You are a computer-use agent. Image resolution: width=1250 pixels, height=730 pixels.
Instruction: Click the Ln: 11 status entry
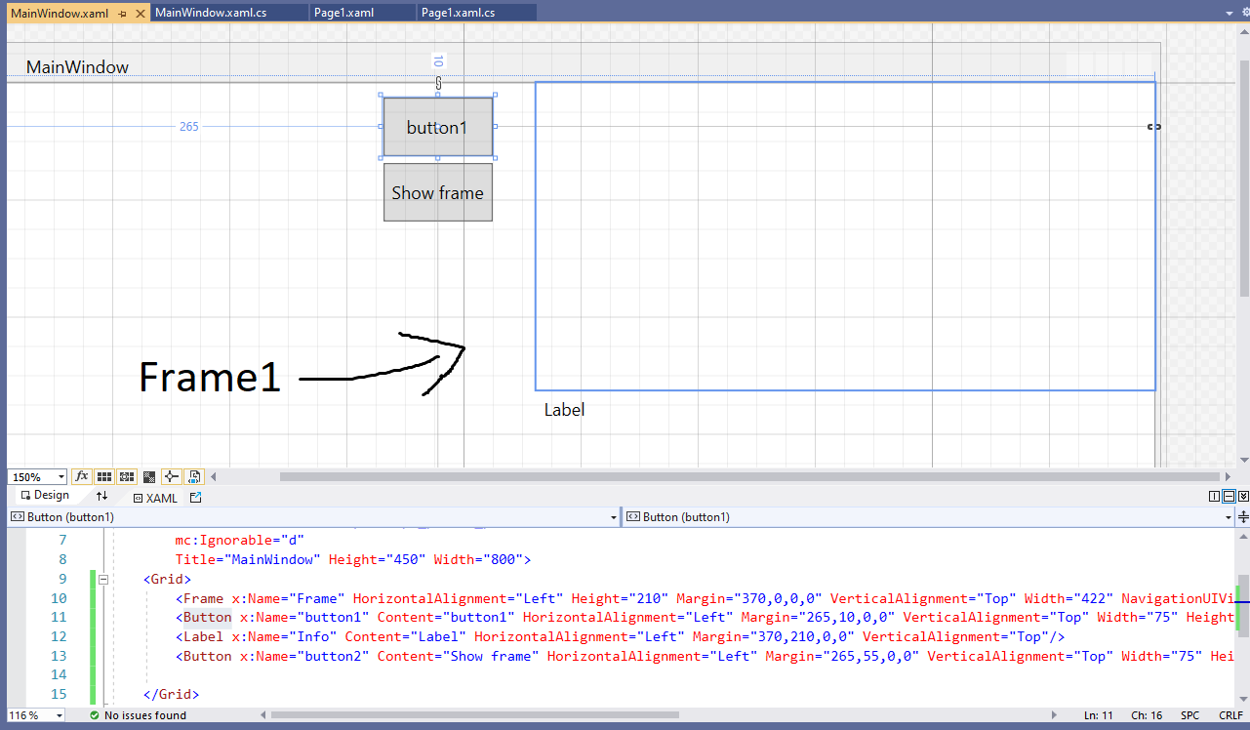(1099, 715)
